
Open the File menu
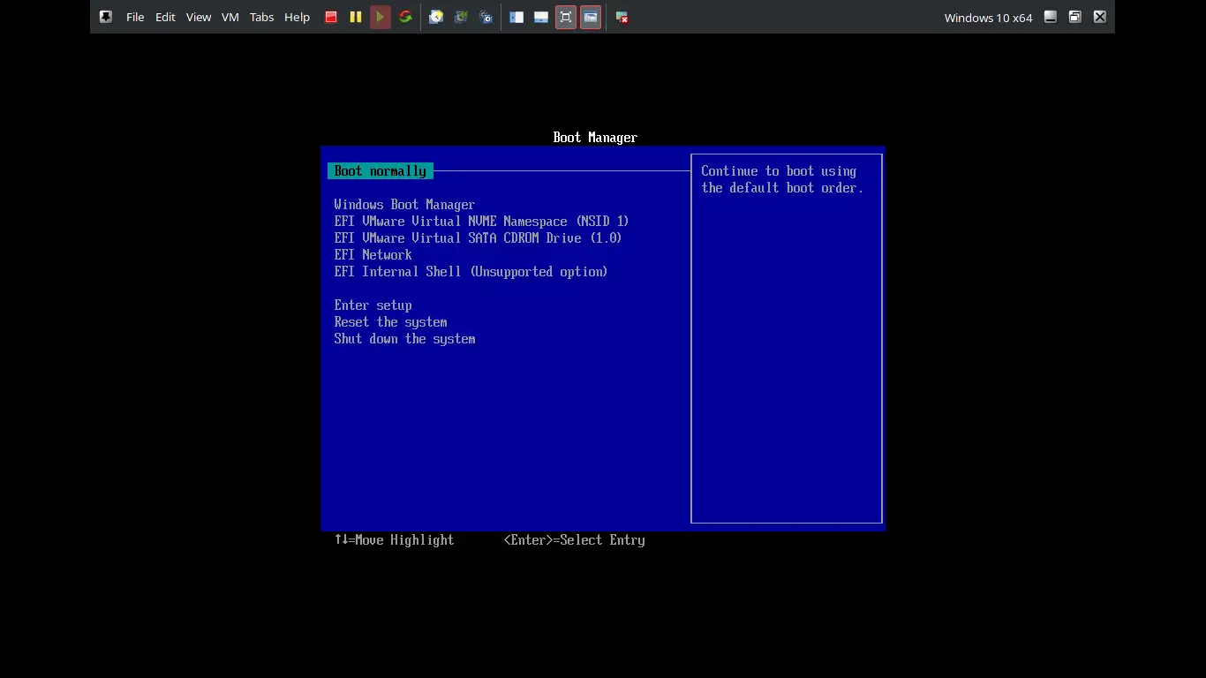[x=135, y=17]
